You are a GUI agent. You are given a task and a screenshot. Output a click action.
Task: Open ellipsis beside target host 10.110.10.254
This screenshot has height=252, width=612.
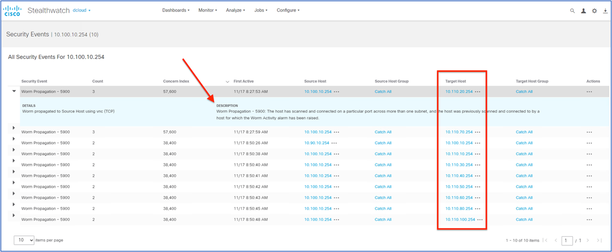(x=478, y=154)
